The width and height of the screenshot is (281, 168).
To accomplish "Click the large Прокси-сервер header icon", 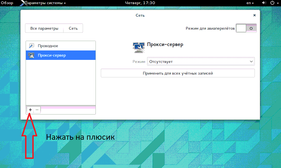I will pyautogui.click(x=139, y=47).
